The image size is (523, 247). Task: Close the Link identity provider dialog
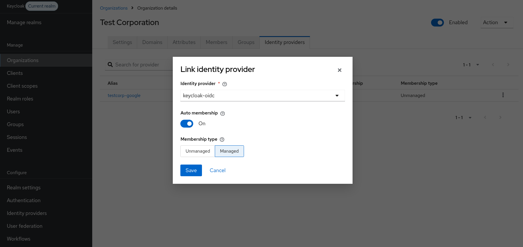339,70
